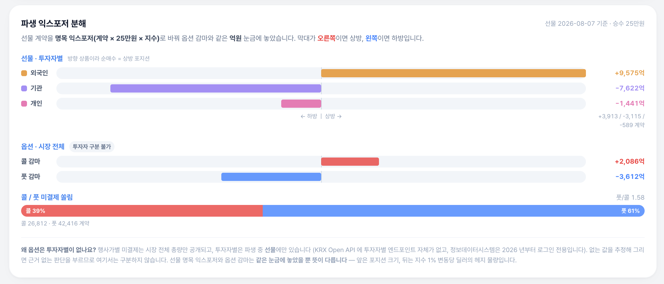The image size is (664, 284).
Task: Click the 하방 | 상방 axis label
Action: coord(321,117)
